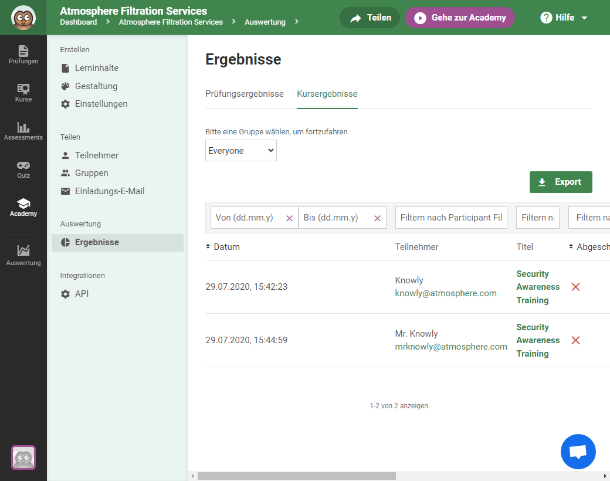Open Knowly's Security Awareness Training link
This screenshot has height=481, width=610.
pyautogui.click(x=538, y=287)
